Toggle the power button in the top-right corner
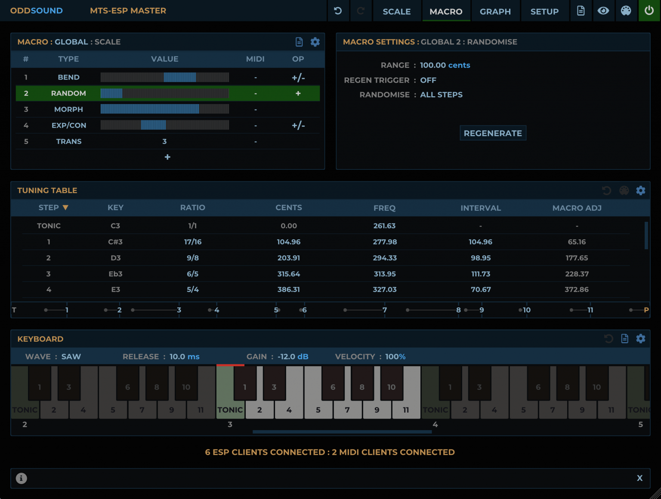 [x=649, y=11]
